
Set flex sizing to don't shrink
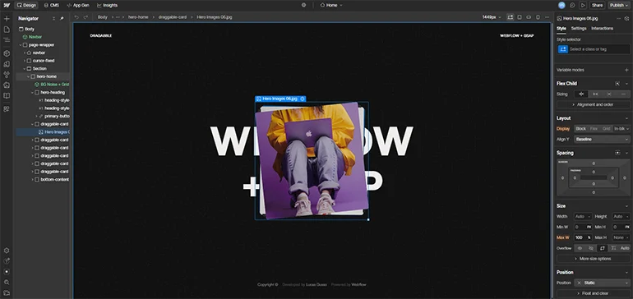tap(609, 94)
